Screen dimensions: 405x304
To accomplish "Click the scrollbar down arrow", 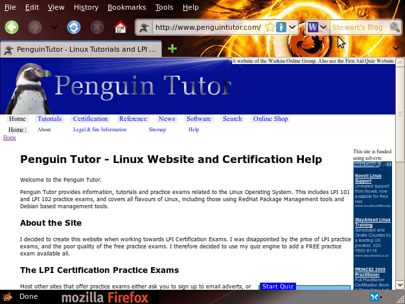I will [x=400, y=285].
